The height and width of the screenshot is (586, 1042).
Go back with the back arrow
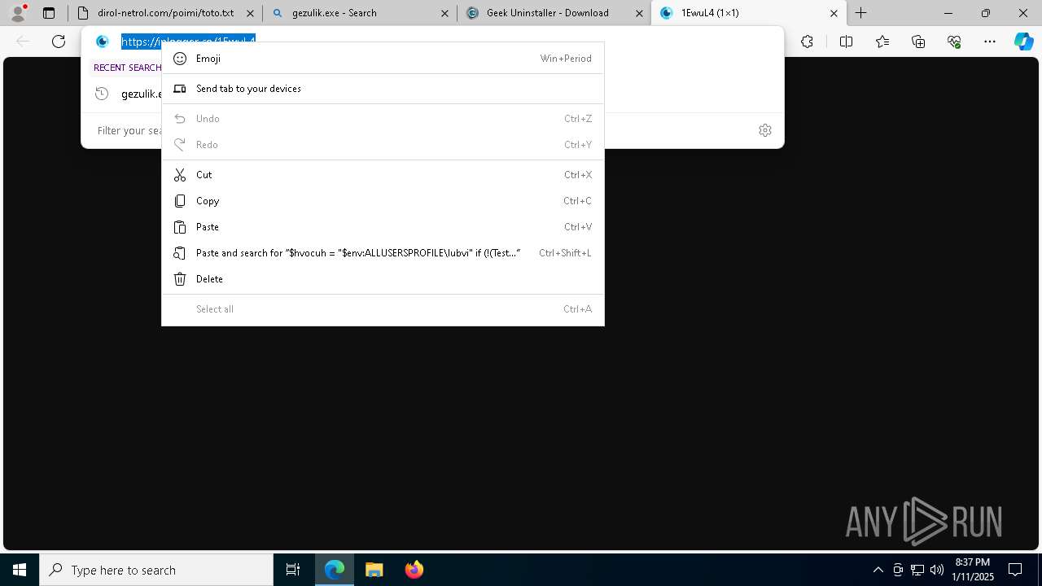pos(23,42)
